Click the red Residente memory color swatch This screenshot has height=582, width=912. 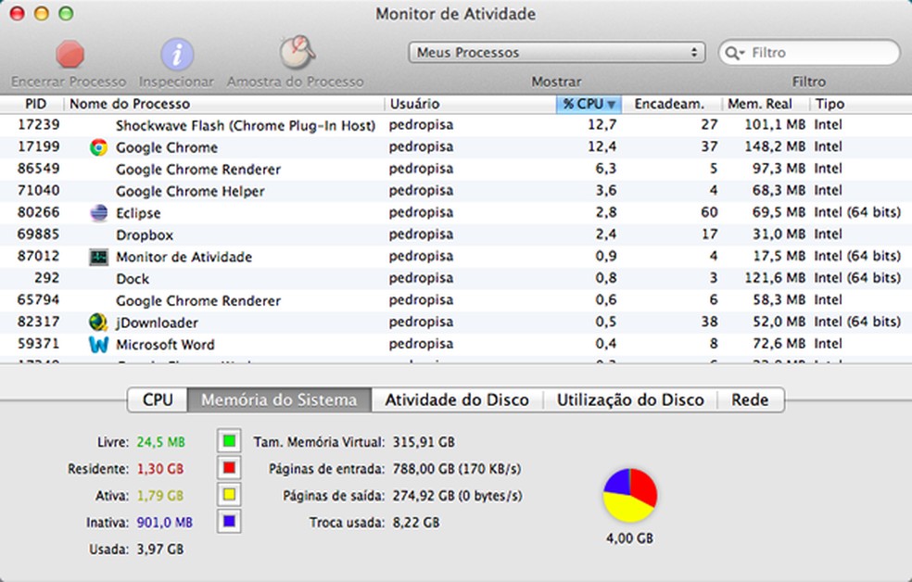228,469
